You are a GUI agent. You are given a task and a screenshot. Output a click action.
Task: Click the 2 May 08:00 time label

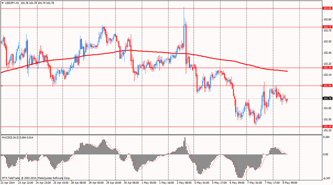point(184,183)
